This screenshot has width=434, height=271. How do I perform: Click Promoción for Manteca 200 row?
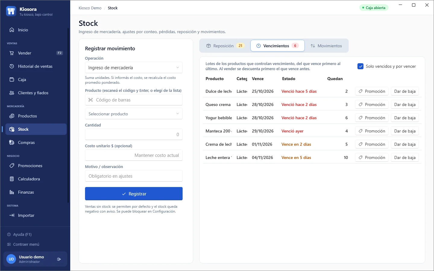pyautogui.click(x=372, y=131)
